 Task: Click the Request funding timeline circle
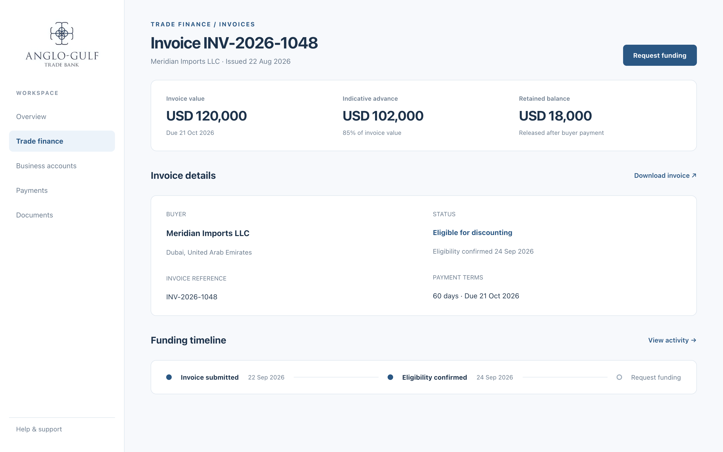point(619,377)
